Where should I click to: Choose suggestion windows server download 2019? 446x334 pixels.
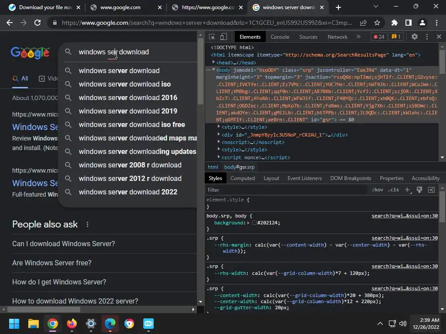pyautogui.click(x=127, y=111)
